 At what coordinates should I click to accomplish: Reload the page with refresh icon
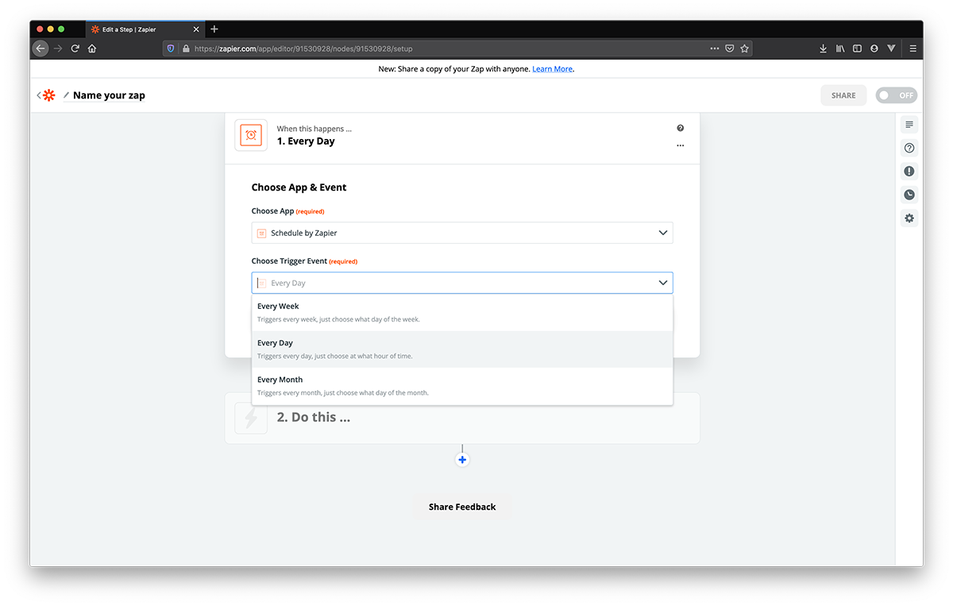click(75, 48)
